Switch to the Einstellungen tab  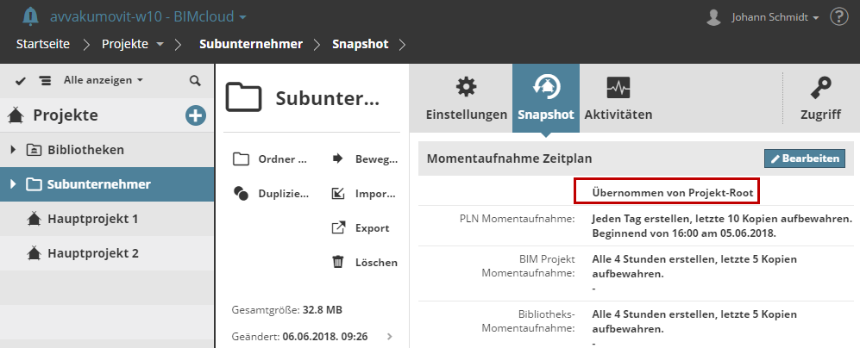(x=466, y=98)
